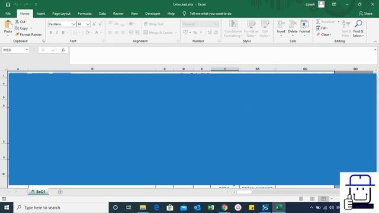
Task: Select column BA header
Action: 258,69
